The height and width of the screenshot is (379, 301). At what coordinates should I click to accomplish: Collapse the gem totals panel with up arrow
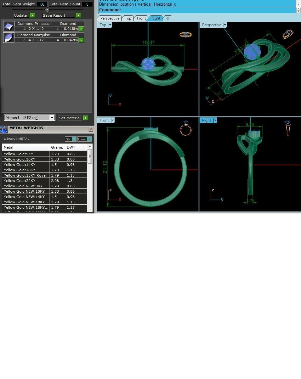(x=47, y=10)
